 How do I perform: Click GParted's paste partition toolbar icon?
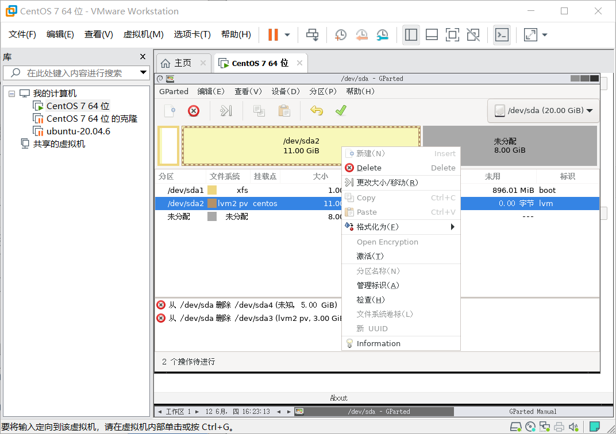[x=284, y=111]
